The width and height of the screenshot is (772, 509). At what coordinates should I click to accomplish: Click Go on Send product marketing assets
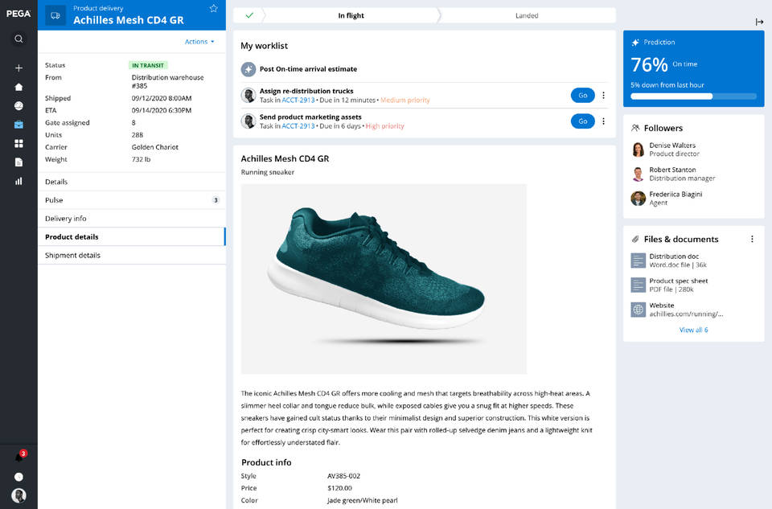[x=581, y=121]
